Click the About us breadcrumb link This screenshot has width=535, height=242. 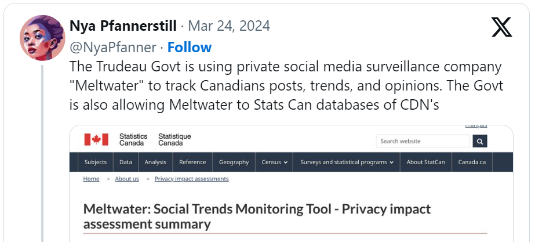click(127, 179)
